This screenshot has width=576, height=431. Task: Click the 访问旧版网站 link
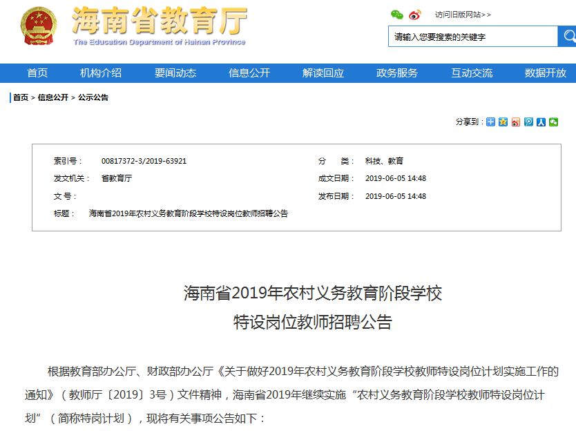[x=463, y=15]
